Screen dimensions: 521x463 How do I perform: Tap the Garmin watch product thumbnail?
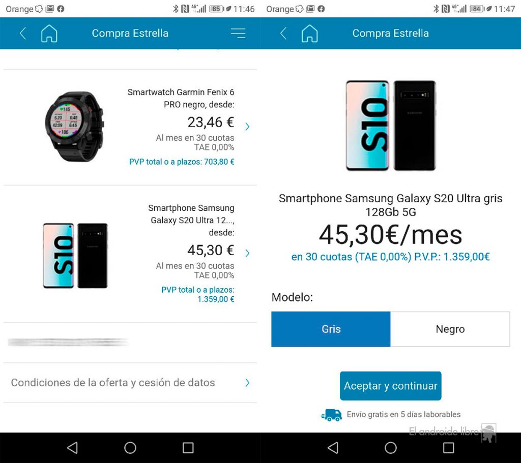click(x=75, y=127)
